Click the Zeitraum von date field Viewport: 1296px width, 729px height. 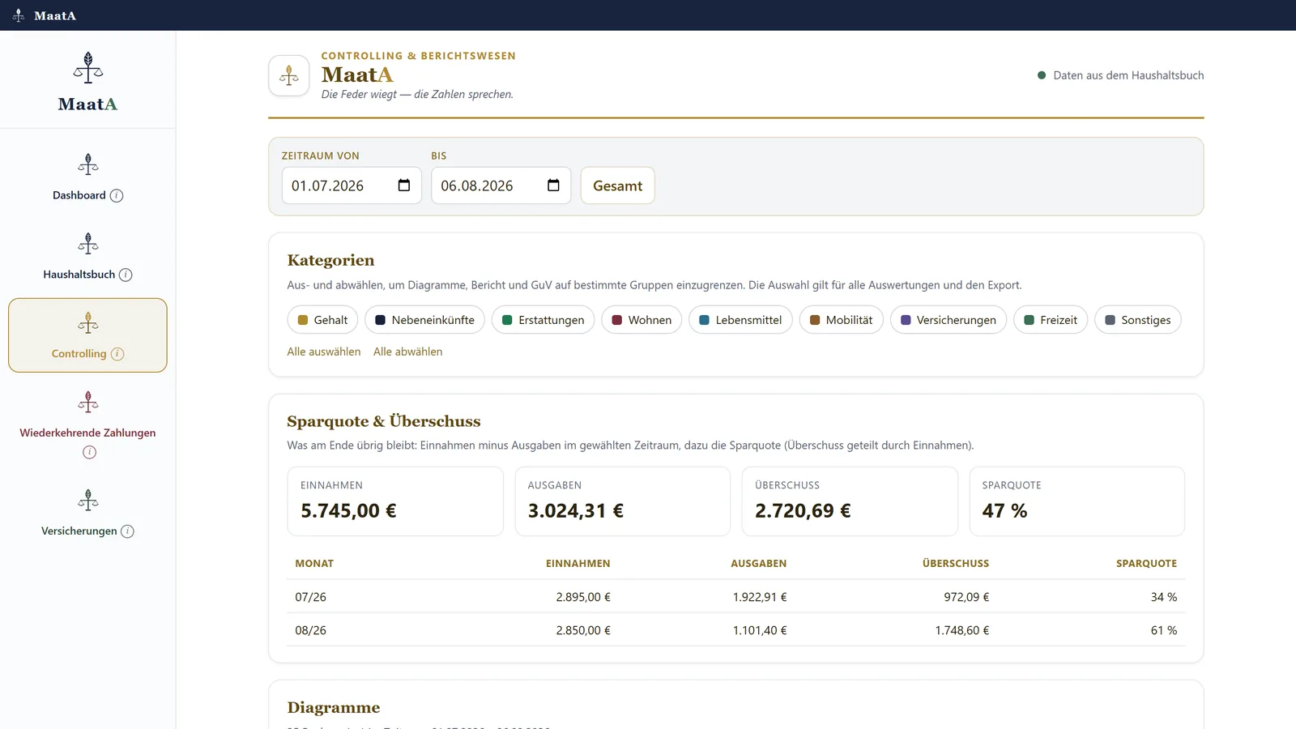(352, 185)
